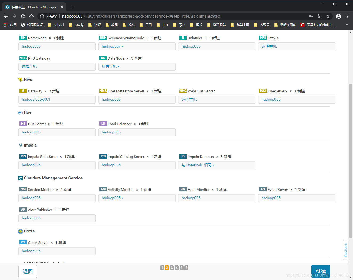Click the browser address bar URL
Viewport: 353px width, 280px height.
141,16
